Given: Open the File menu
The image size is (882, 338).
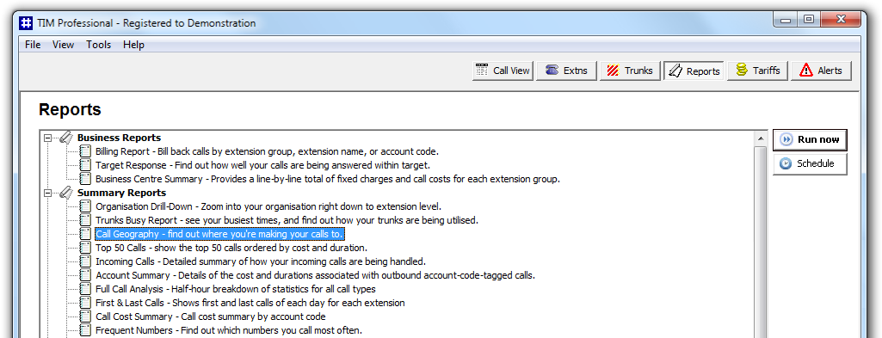Looking at the screenshot, I should pos(33,45).
